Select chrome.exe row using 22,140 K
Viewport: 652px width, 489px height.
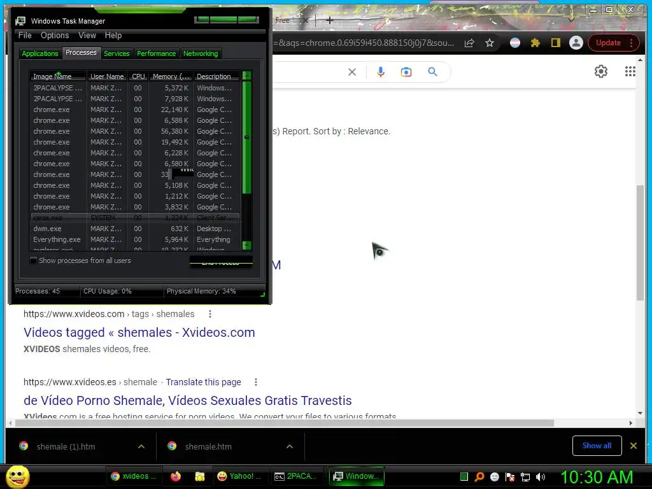(135, 110)
